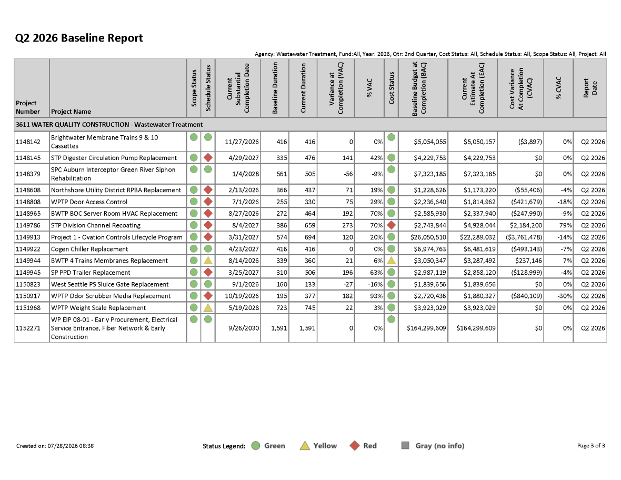Image resolution: width=621 pixels, height=480 pixels.
Task: Click the Q2 2026 Baseline Report title
Action: pos(79,38)
